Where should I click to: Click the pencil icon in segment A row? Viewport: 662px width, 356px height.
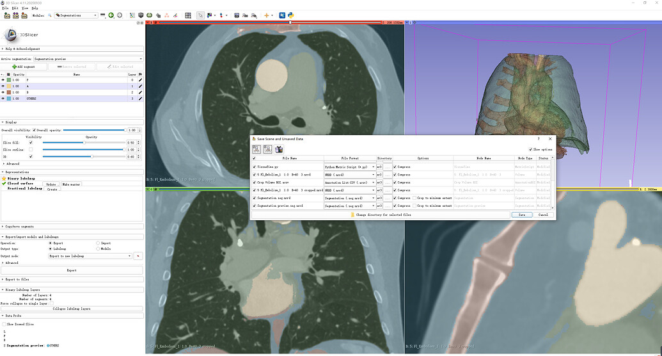point(140,86)
